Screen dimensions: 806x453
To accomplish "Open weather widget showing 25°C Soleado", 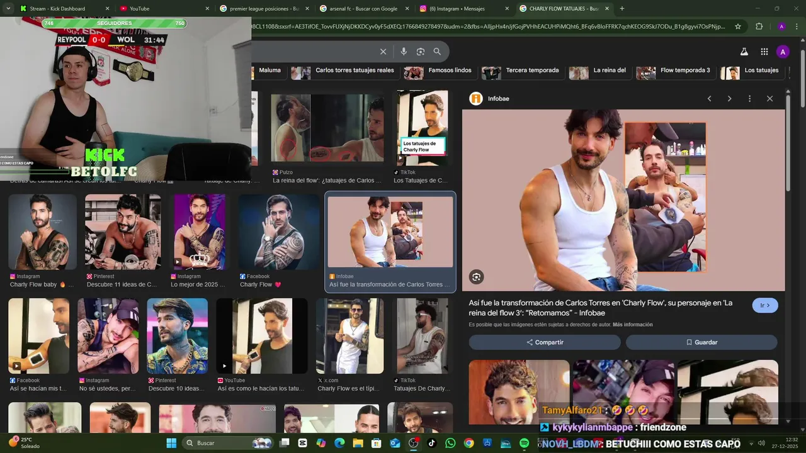I will [25, 443].
